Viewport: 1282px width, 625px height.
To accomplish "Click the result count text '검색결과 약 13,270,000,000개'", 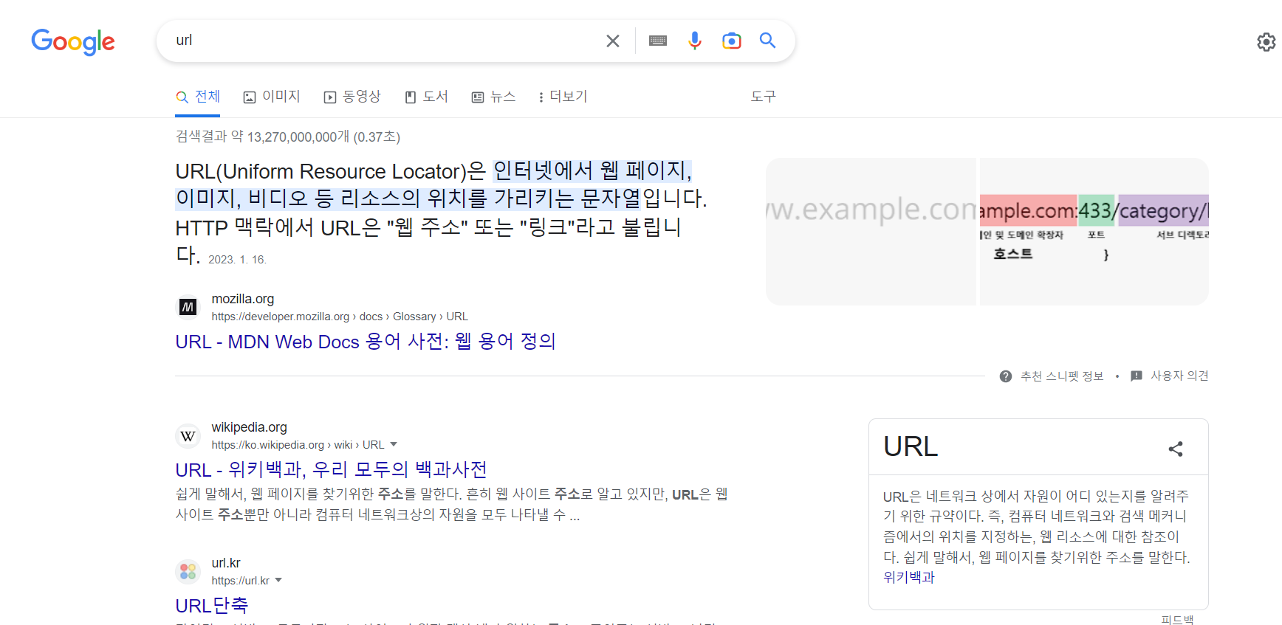I will pyautogui.click(x=263, y=137).
